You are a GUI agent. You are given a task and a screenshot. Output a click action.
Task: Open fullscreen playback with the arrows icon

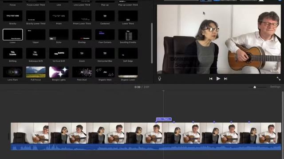(279, 79)
